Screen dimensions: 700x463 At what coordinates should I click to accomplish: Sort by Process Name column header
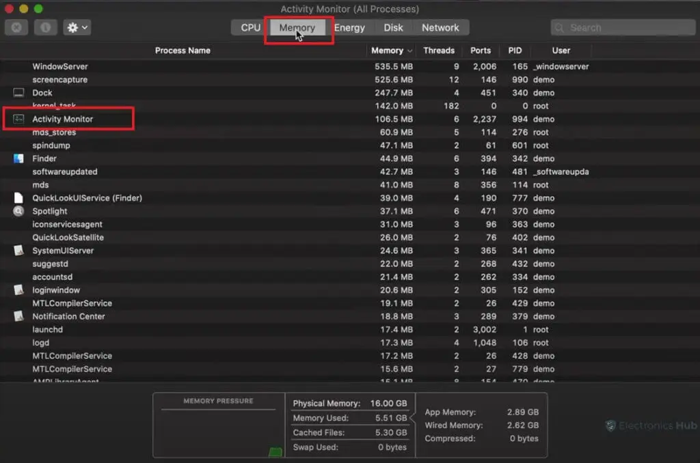click(x=183, y=51)
